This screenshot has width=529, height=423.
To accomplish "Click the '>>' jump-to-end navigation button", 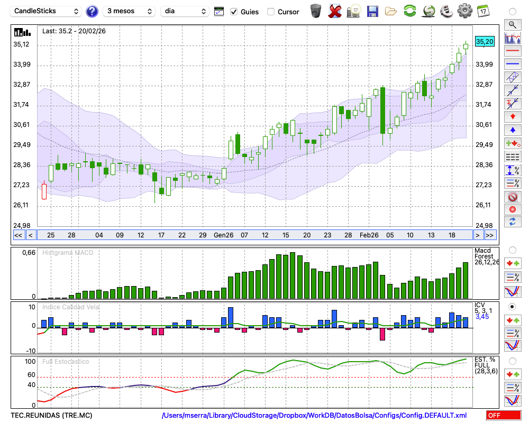I will tap(490, 235).
